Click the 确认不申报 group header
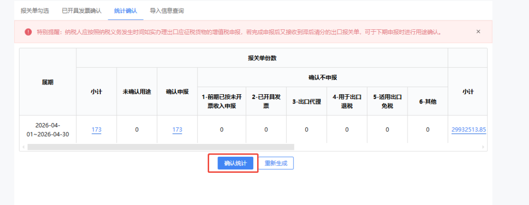The height and width of the screenshot is (205, 529). [x=323, y=77]
